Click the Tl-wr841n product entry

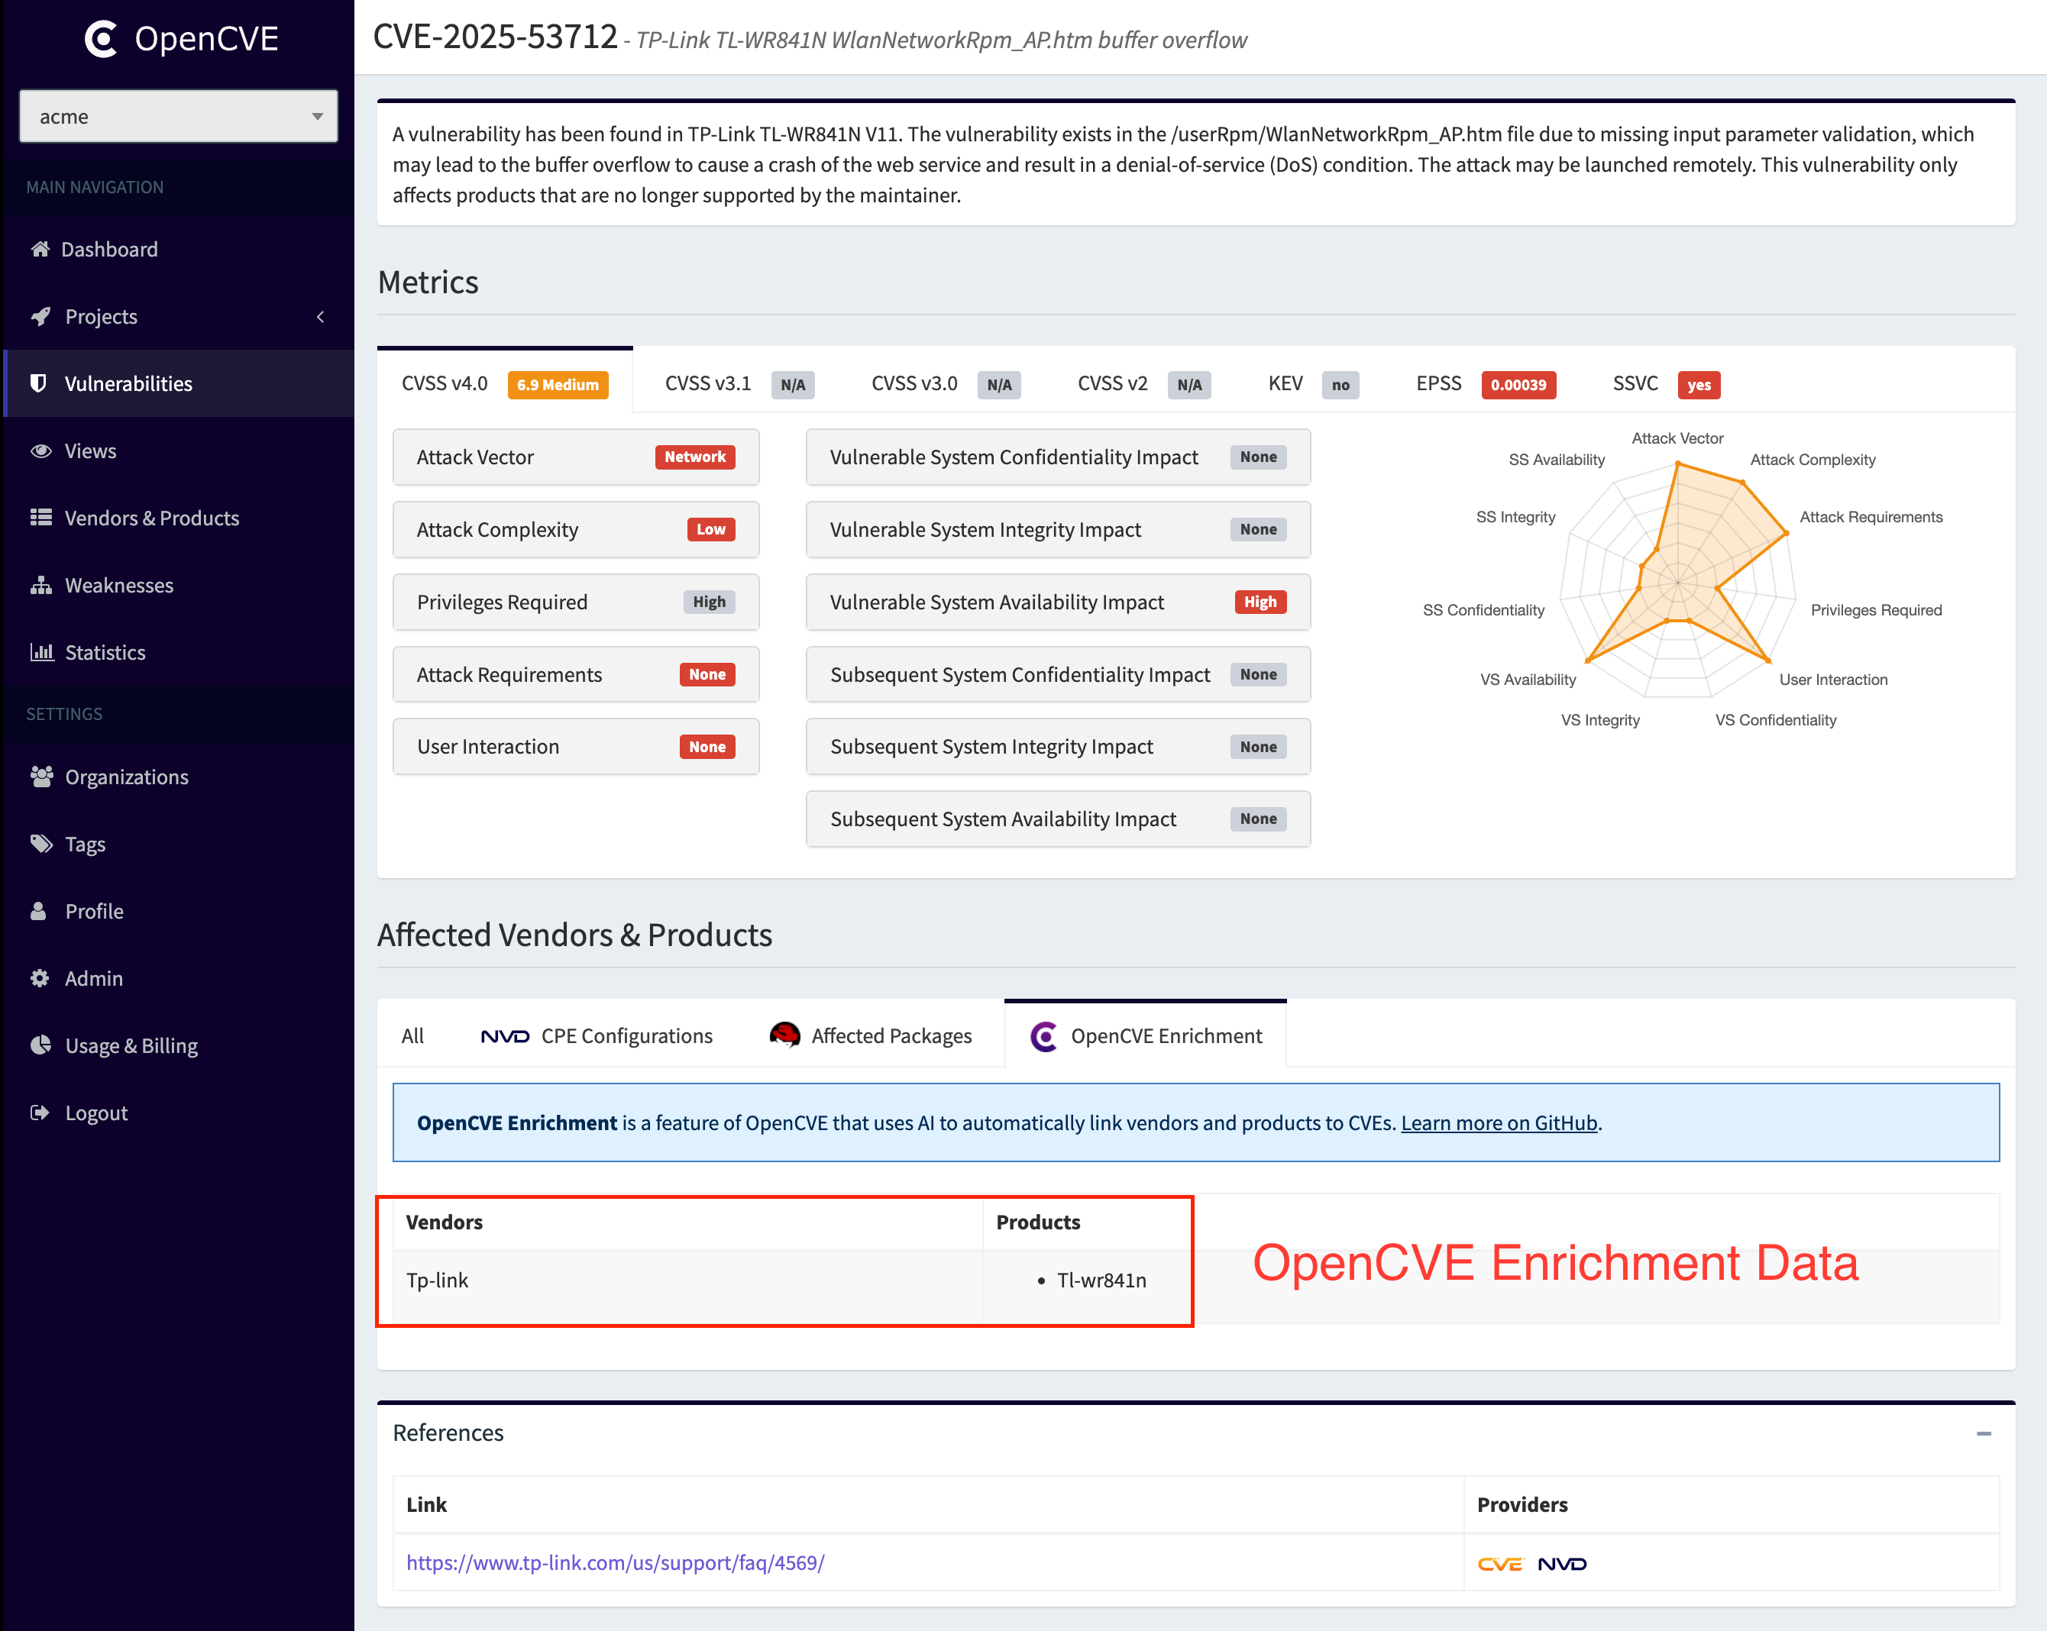(1101, 1280)
